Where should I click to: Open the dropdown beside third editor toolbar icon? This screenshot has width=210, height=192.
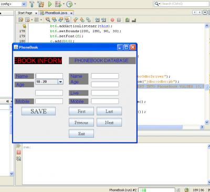click(41, 20)
